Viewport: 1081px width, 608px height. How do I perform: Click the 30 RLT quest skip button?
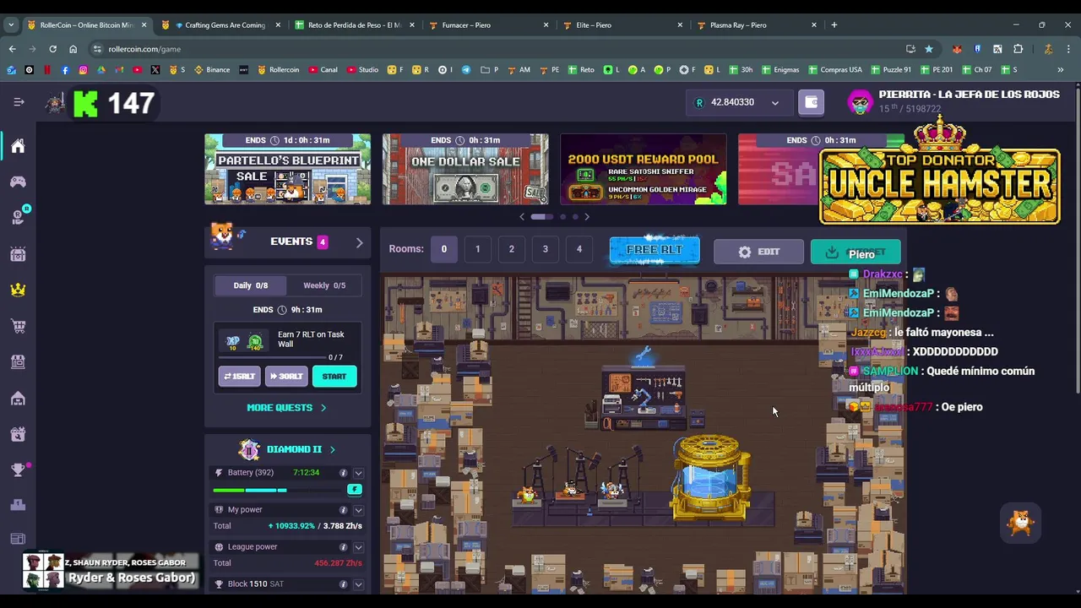coord(286,377)
